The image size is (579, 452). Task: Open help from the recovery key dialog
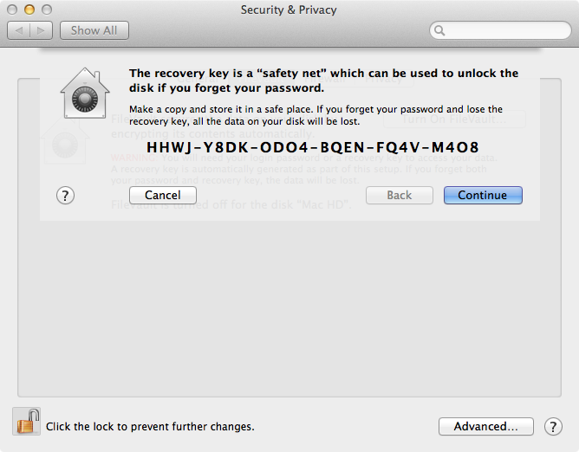click(x=67, y=196)
